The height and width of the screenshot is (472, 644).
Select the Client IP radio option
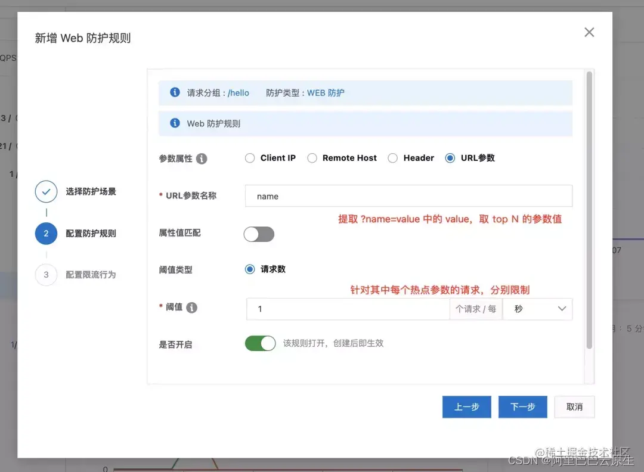pyautogui.click(x=250, y=158)
